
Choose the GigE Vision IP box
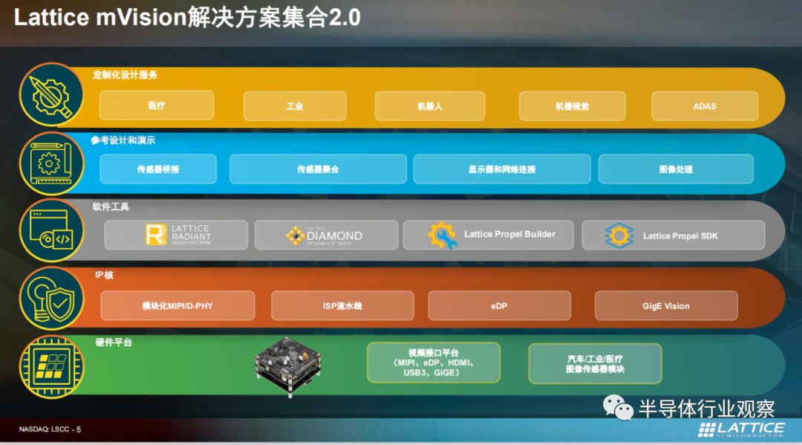(666, 305)
